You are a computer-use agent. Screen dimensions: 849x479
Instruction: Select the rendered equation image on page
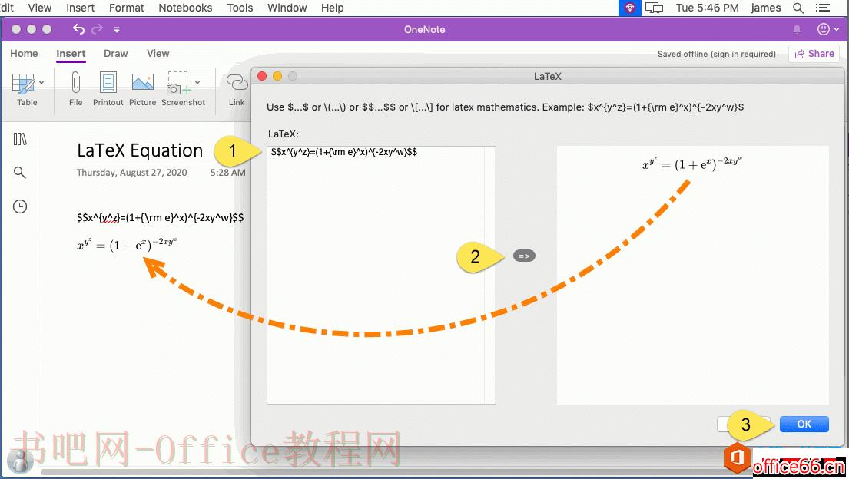[x=128, y=244]
